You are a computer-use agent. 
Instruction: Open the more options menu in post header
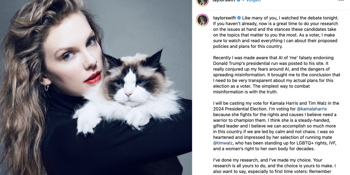(x=341, y=1)
